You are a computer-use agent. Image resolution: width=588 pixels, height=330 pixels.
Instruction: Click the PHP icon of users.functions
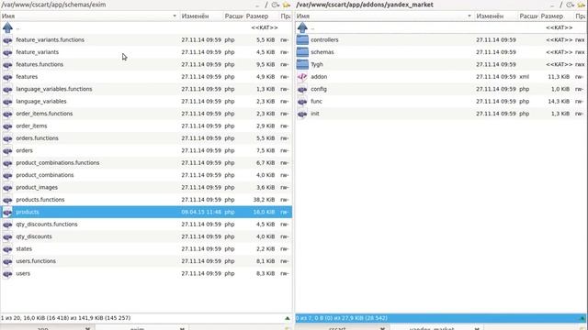coord(7,261)
